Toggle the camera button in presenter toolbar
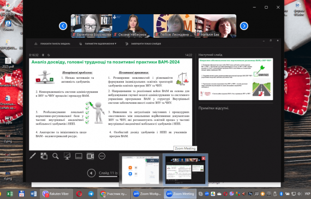Screen dimensions: 311x199 (x=90, y=156)
